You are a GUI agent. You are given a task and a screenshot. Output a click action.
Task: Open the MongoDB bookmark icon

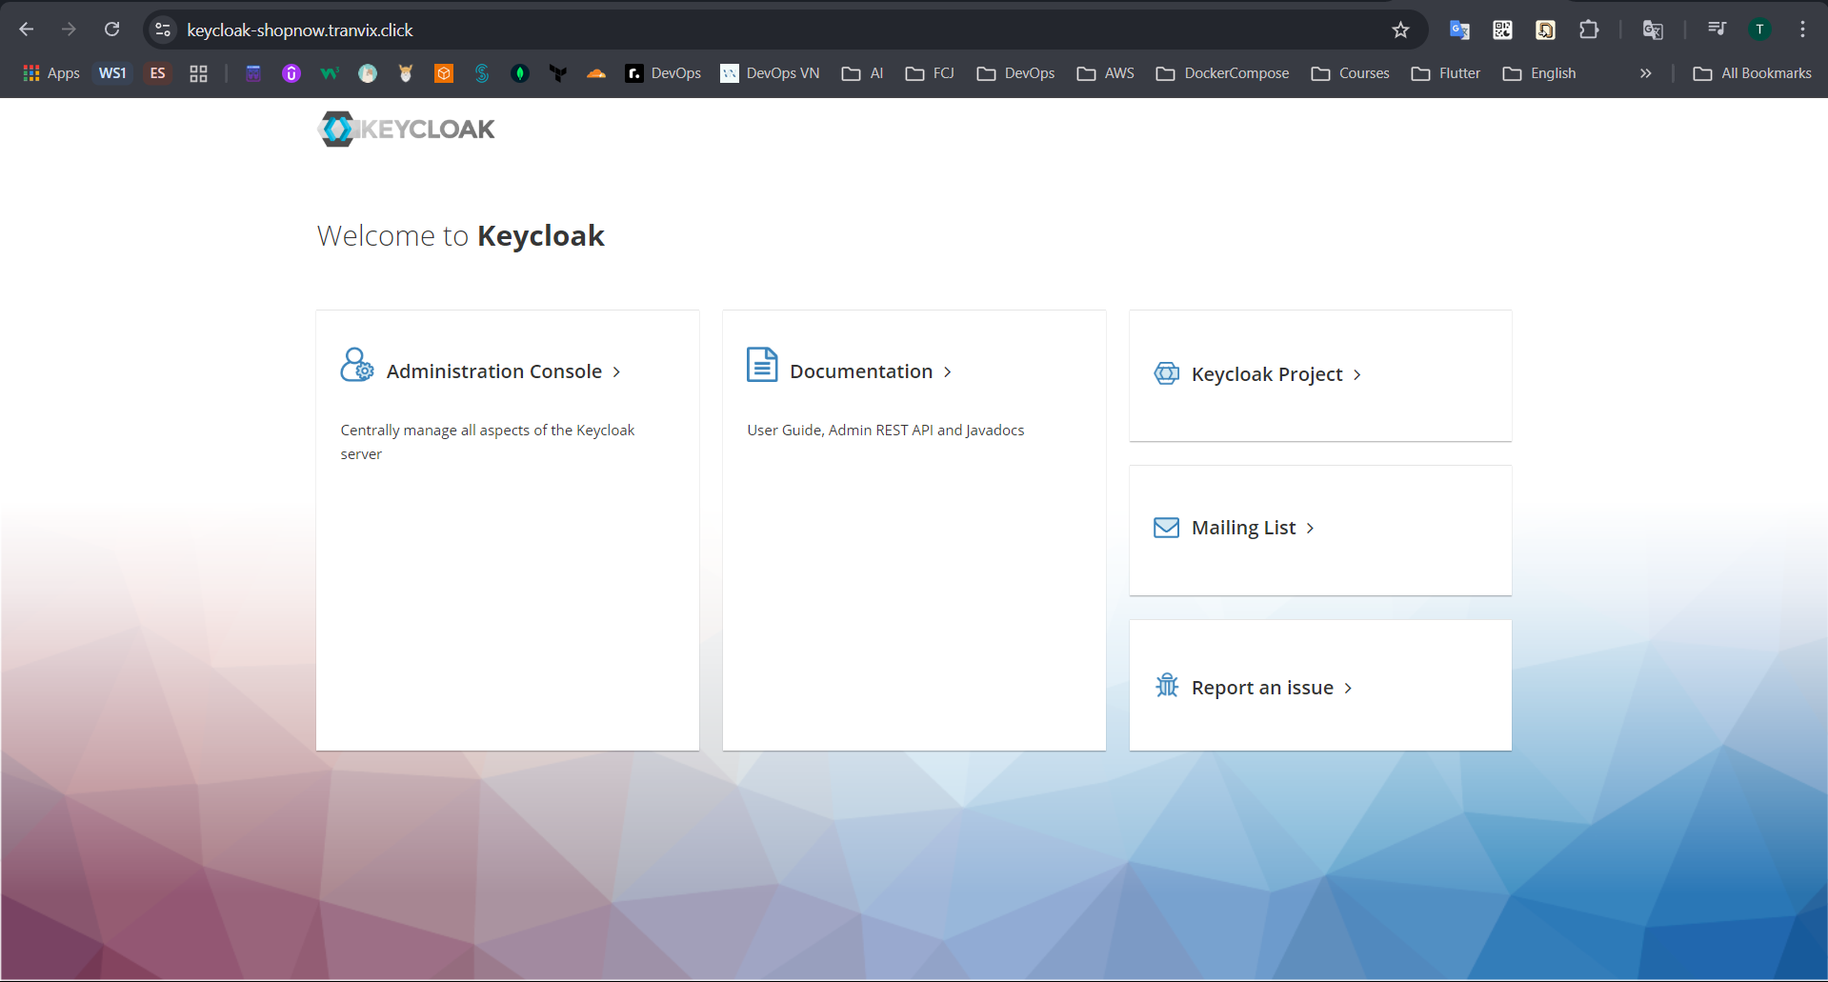(x=519, y=72)
